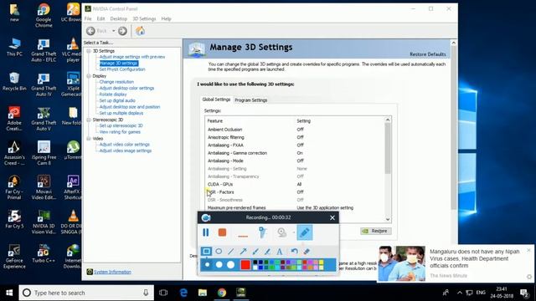Screen dimensions: 536x301
Task: Toggle the blue pencil drawing tool
Action: [305, 232]
